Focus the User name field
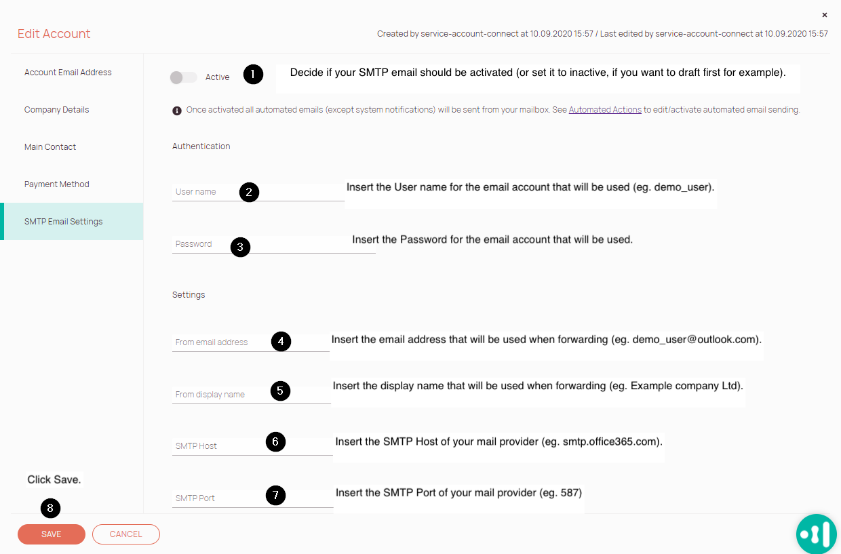The height and width of the screenshot is (554, 841). coord(258,192)
